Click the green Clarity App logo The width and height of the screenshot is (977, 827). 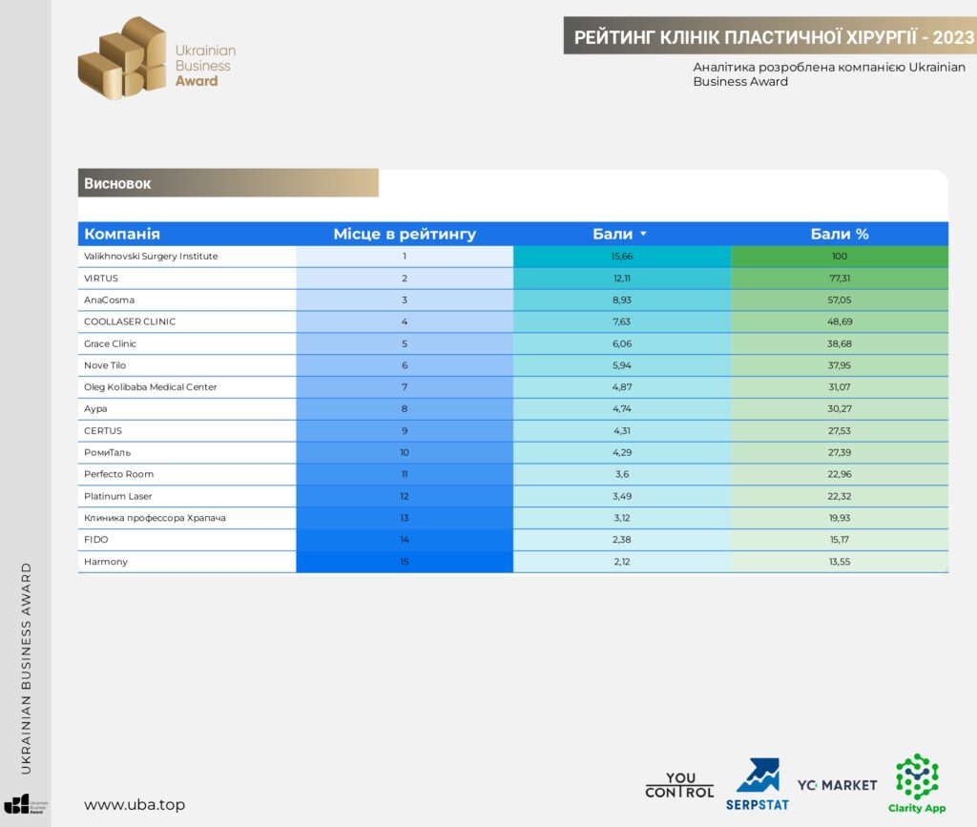[917, 783]
